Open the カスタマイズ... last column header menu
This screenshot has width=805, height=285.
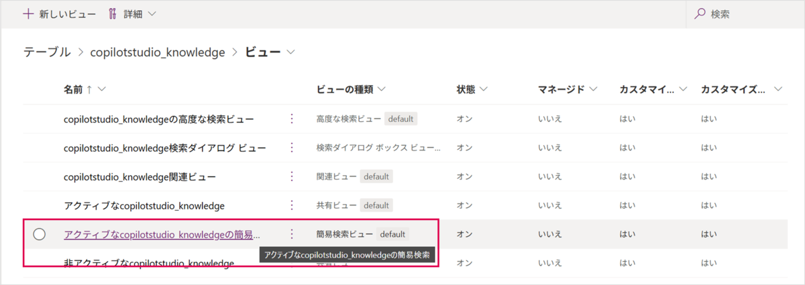[x=778, y=89]
